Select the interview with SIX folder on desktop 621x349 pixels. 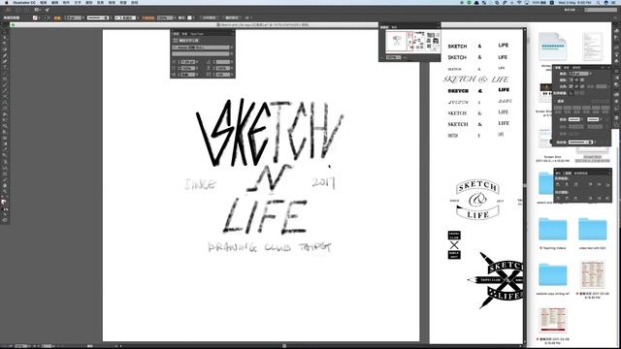coord(593,229)
